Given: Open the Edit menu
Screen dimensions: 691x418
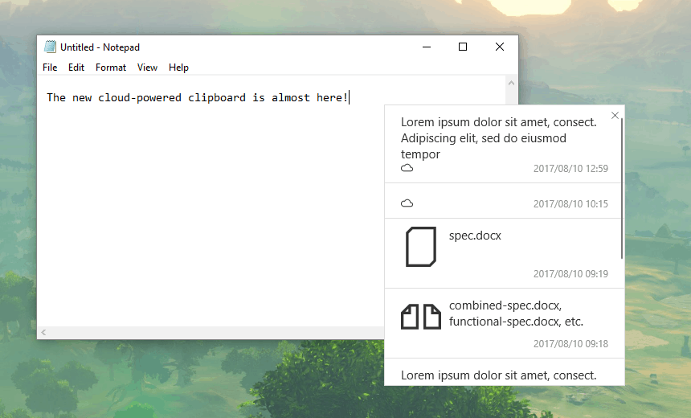Looking at the screenshot, I should [x=76, y=68].
